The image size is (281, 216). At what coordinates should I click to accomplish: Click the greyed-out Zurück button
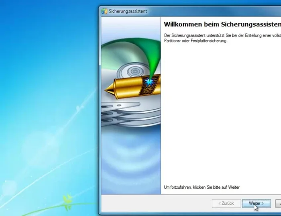(x=226, y=204)
